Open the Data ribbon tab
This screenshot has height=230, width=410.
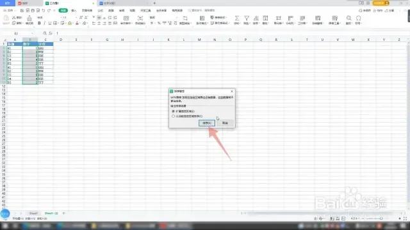111,10
